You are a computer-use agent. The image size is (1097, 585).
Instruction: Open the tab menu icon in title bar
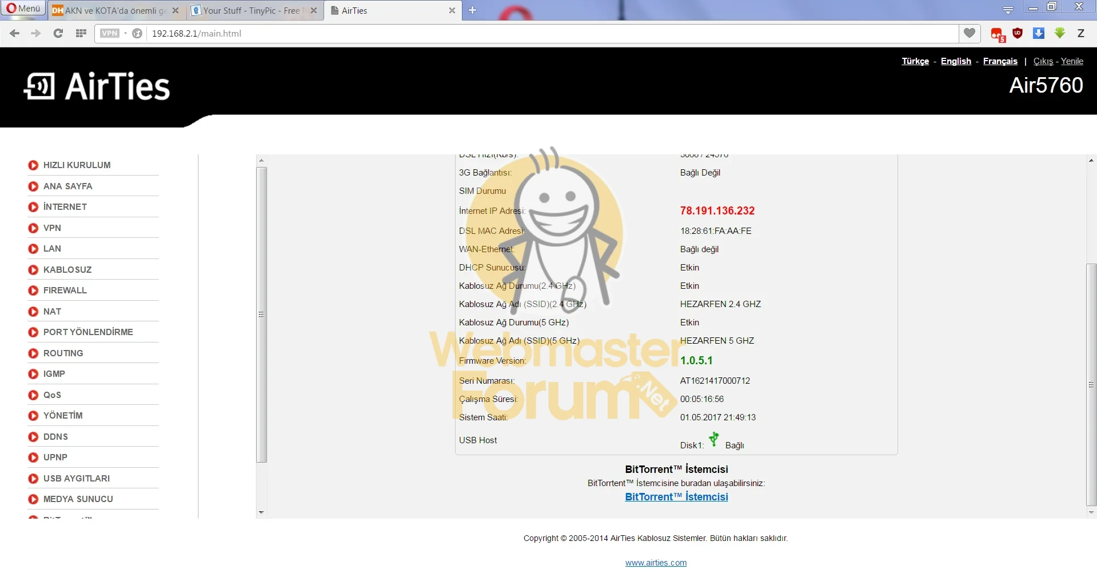pyautogui.click(x=1008, y=10)
